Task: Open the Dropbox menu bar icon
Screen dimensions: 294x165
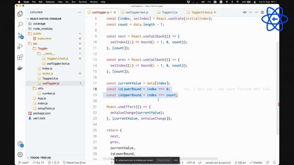Action: click(188, 2)
